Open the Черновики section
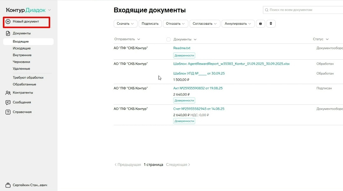The image size is (343, 191). tap(21, 62)
